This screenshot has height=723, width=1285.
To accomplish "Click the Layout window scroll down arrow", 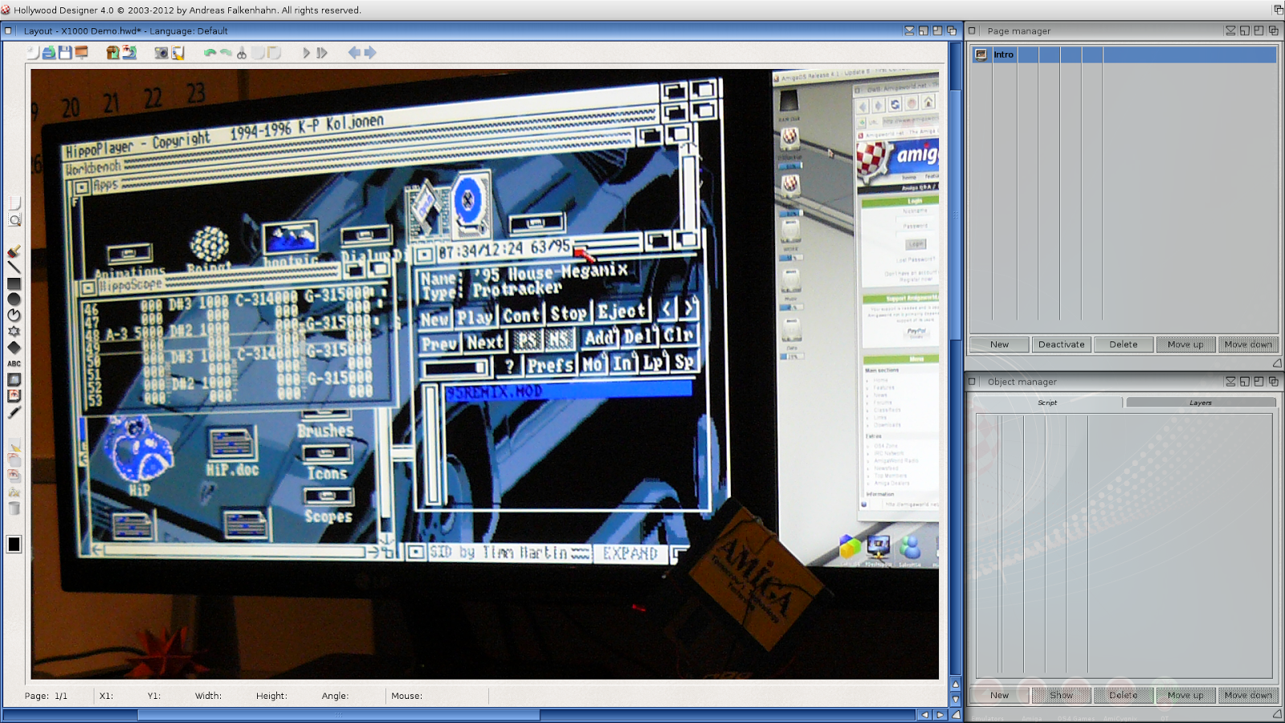I will (x=956, y=699).
